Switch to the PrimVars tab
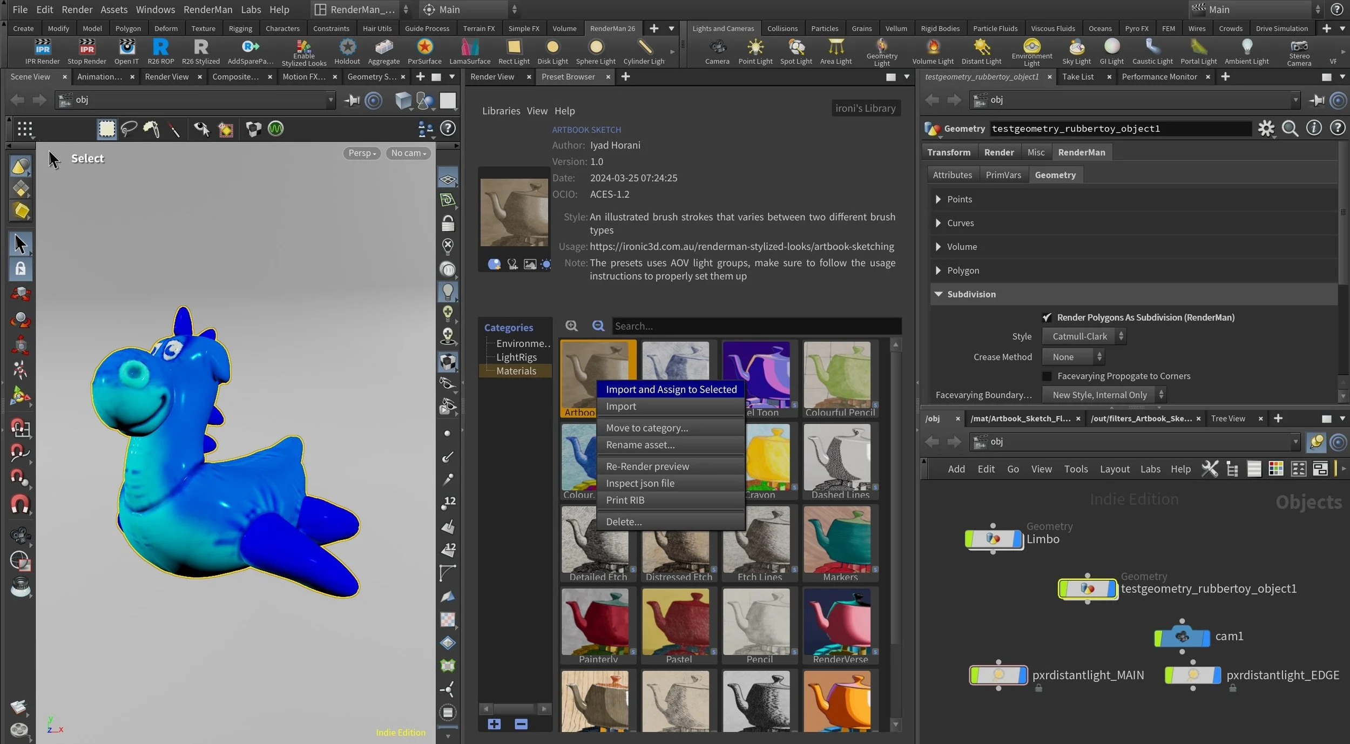The image size is (1350, 744). 1003,175
